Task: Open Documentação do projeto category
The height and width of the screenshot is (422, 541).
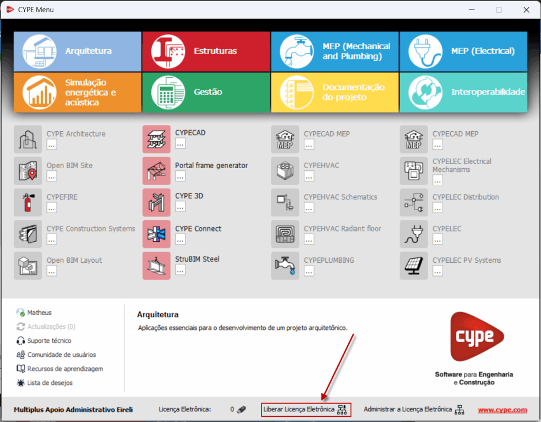Action: (x=335, y=92)
